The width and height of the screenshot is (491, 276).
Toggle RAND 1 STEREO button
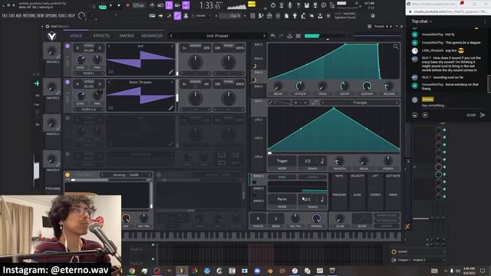click(x=312, y=177)
